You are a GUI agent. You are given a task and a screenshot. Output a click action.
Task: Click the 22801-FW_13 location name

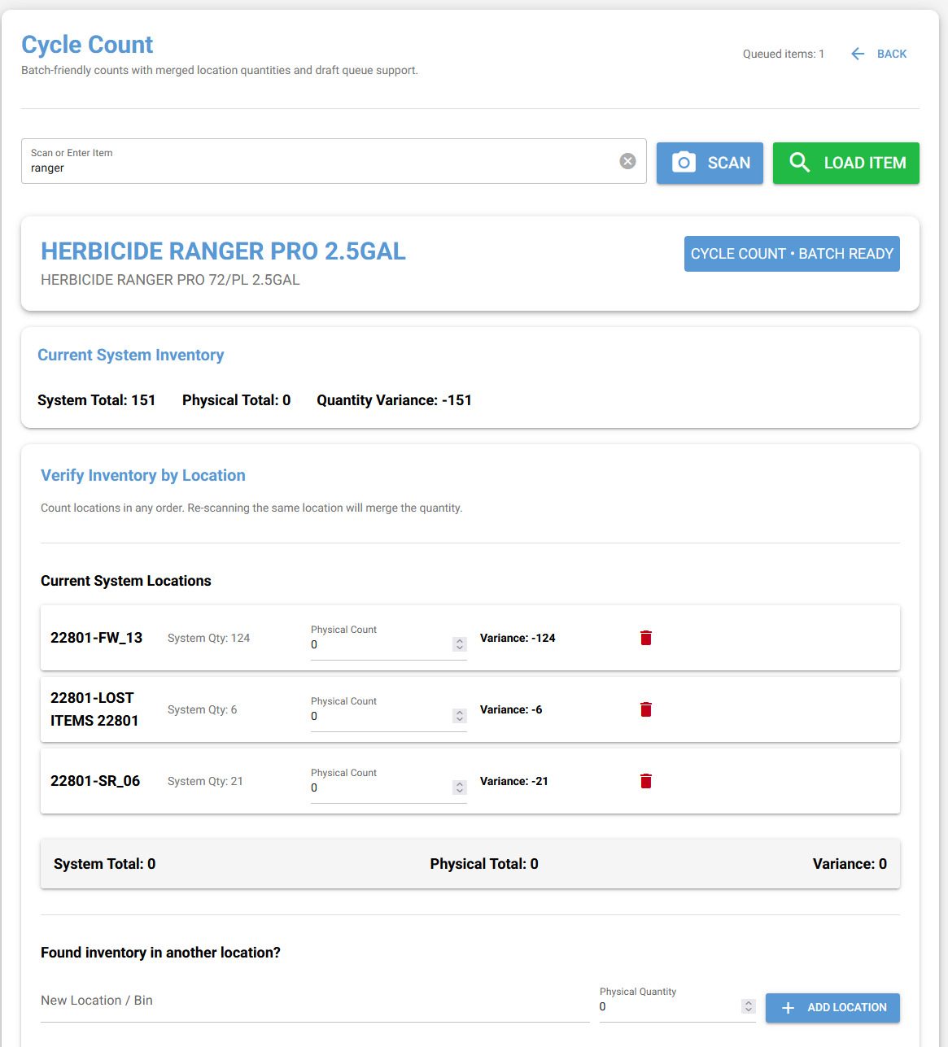[96, 638]
